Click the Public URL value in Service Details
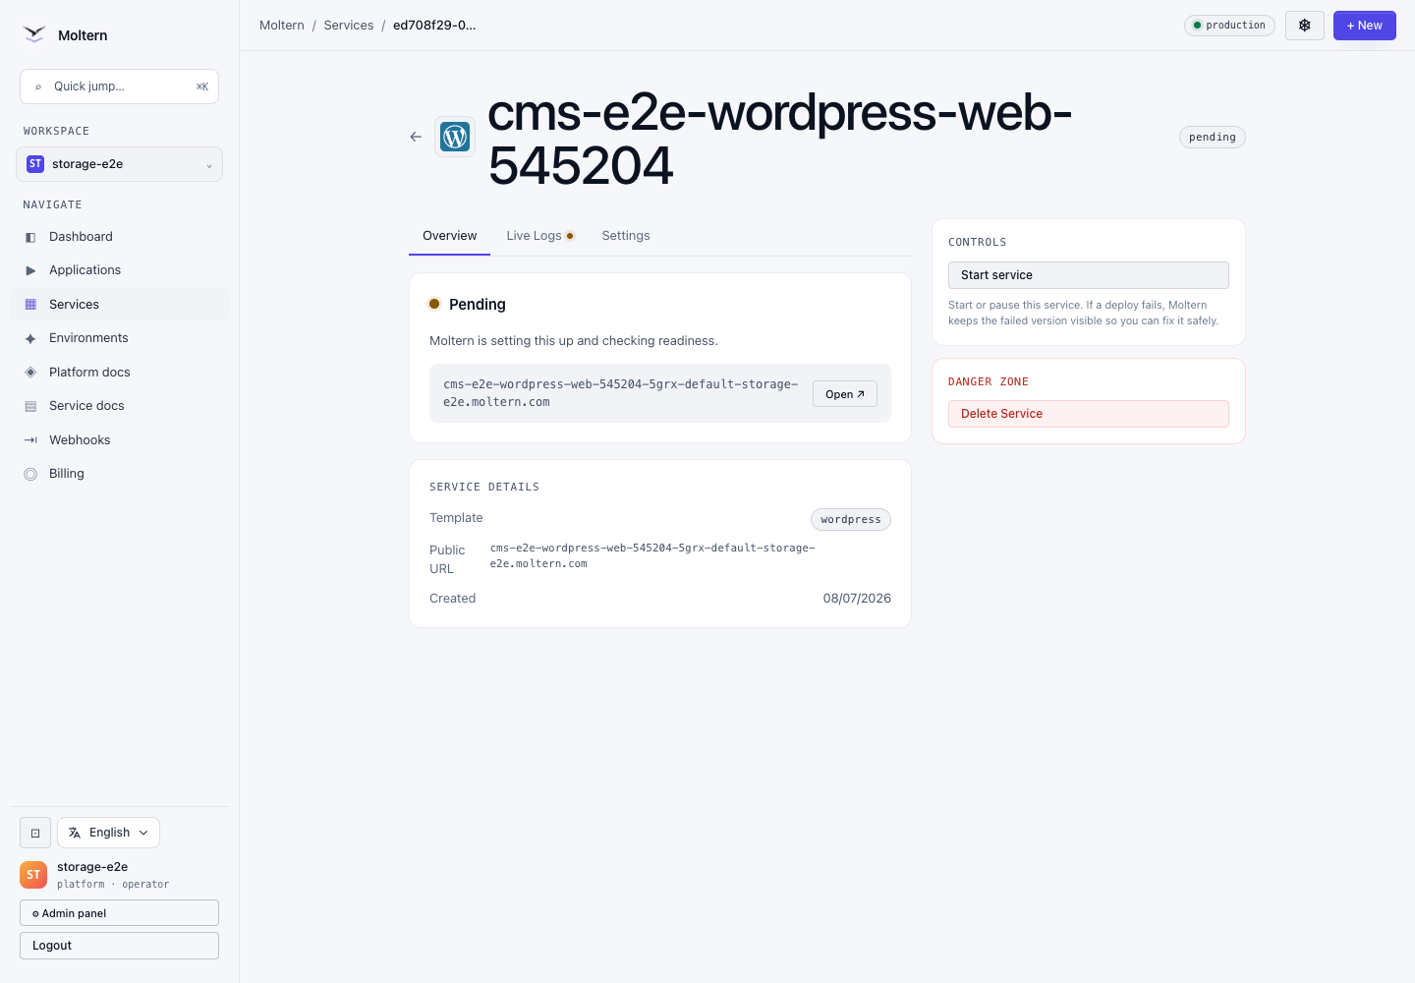 652,556
